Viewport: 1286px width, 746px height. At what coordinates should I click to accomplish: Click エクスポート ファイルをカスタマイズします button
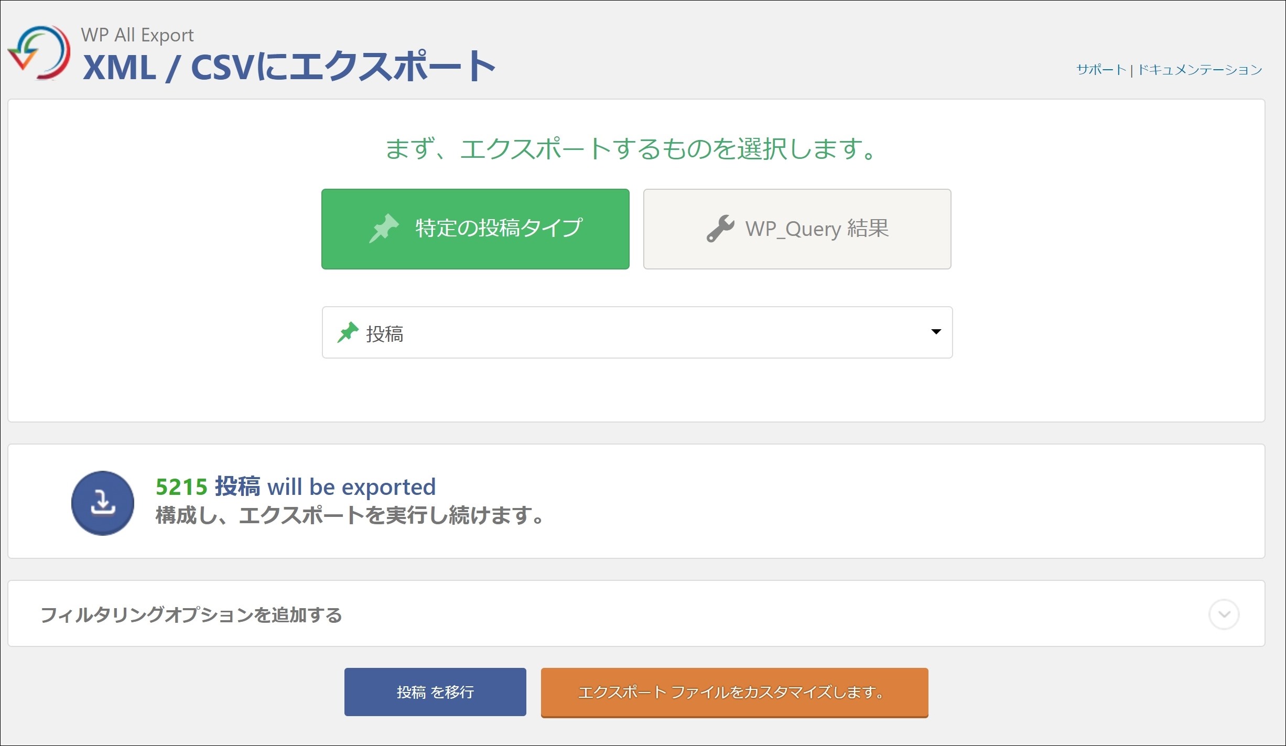(734, 693)
